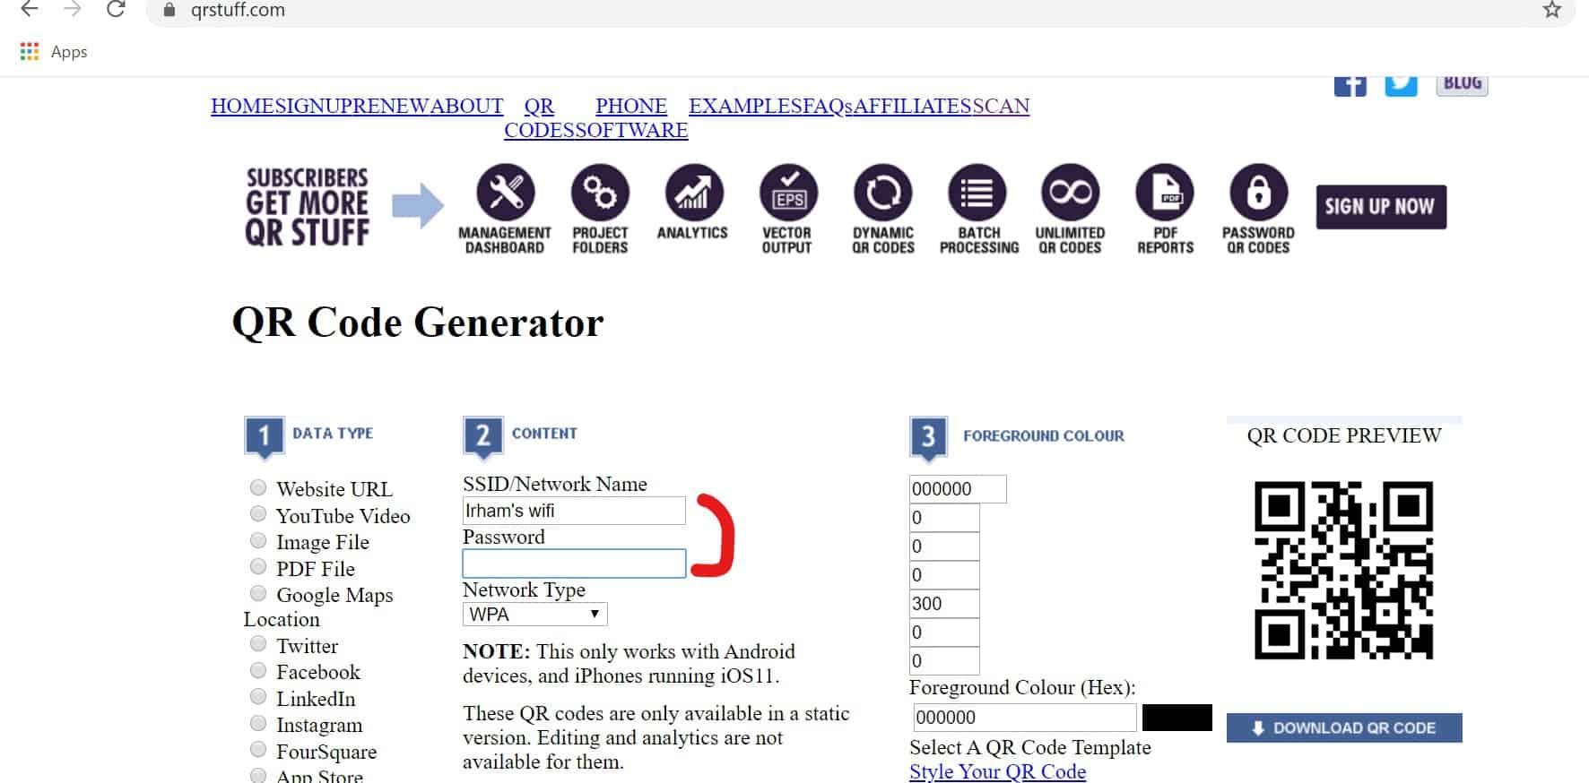Image resolution: width=1589 pixels, height=783 pixels.
Task: Click the black foreground colour swatch
Action: tap(1177, 718)
